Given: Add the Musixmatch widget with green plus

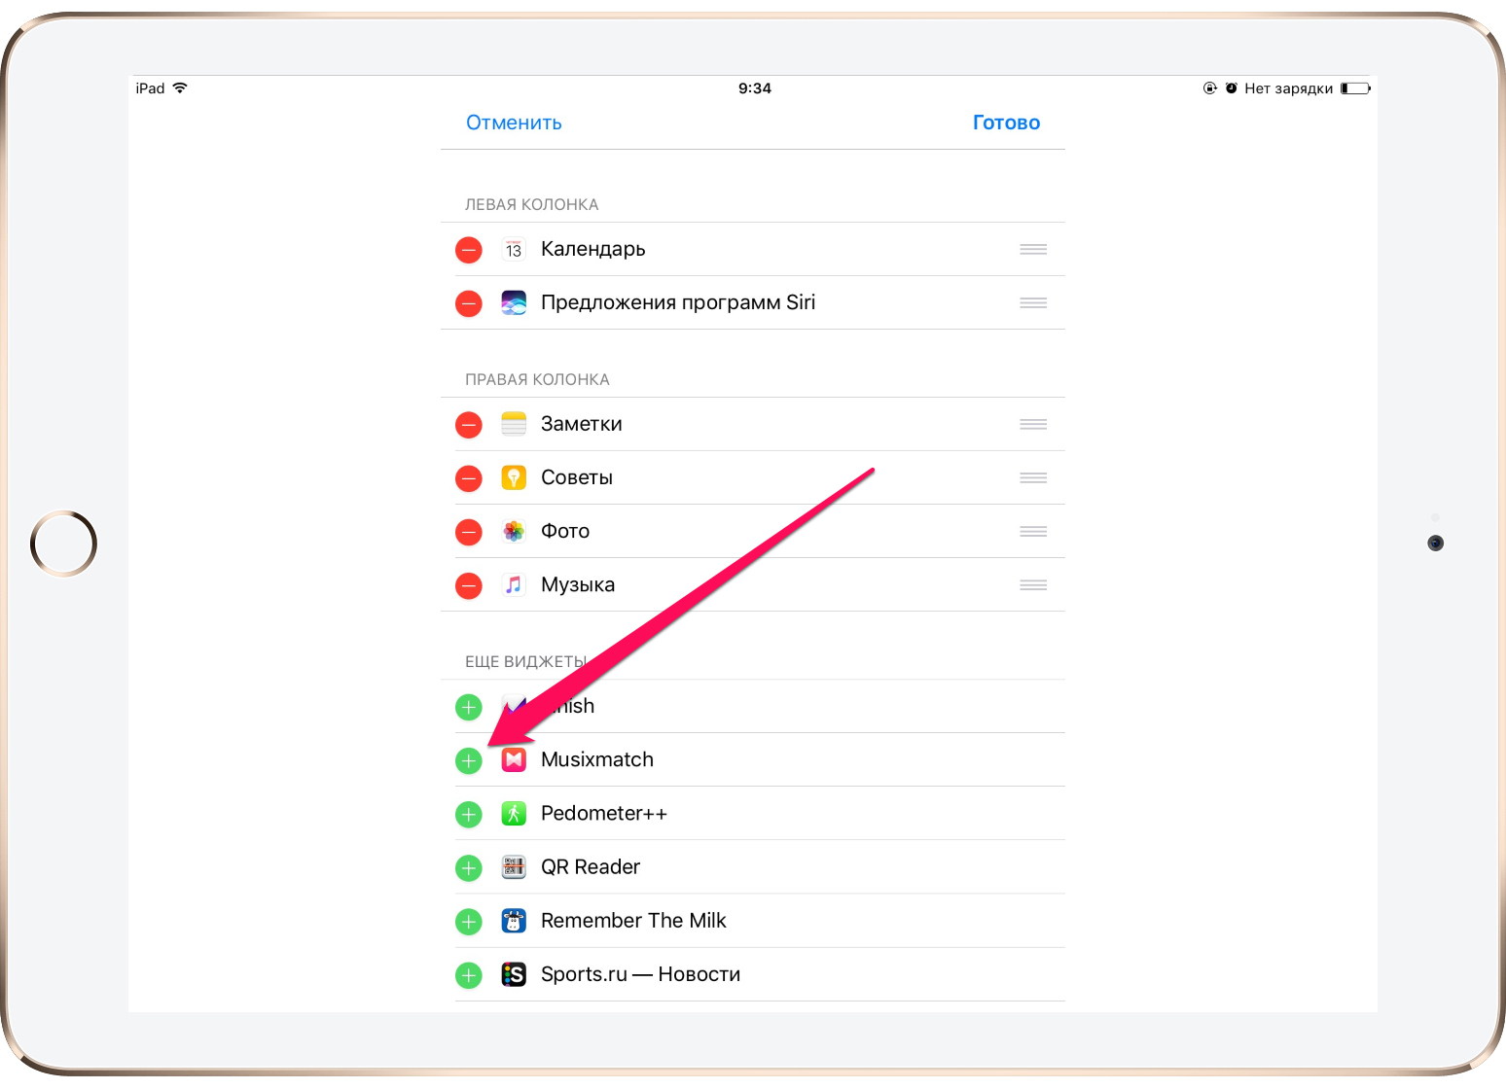Looking at the screenshot, I should 469,760.
